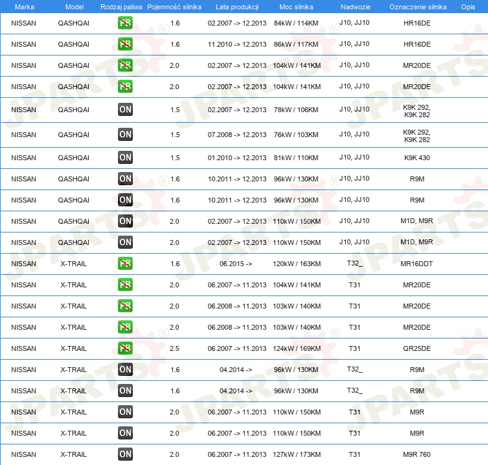Viewport: 488px width, 465px height.
Task: Click HR16DE in the 86kW / 117KM row
Action: 417,44
